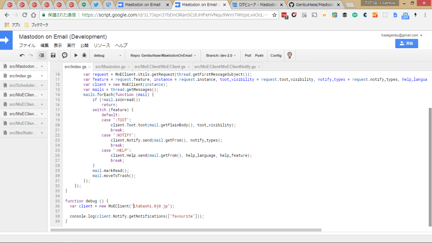Open the debug function selector dropdown
Image resolution: width=432 pixels, height=243 pixels.
point(107,55)
